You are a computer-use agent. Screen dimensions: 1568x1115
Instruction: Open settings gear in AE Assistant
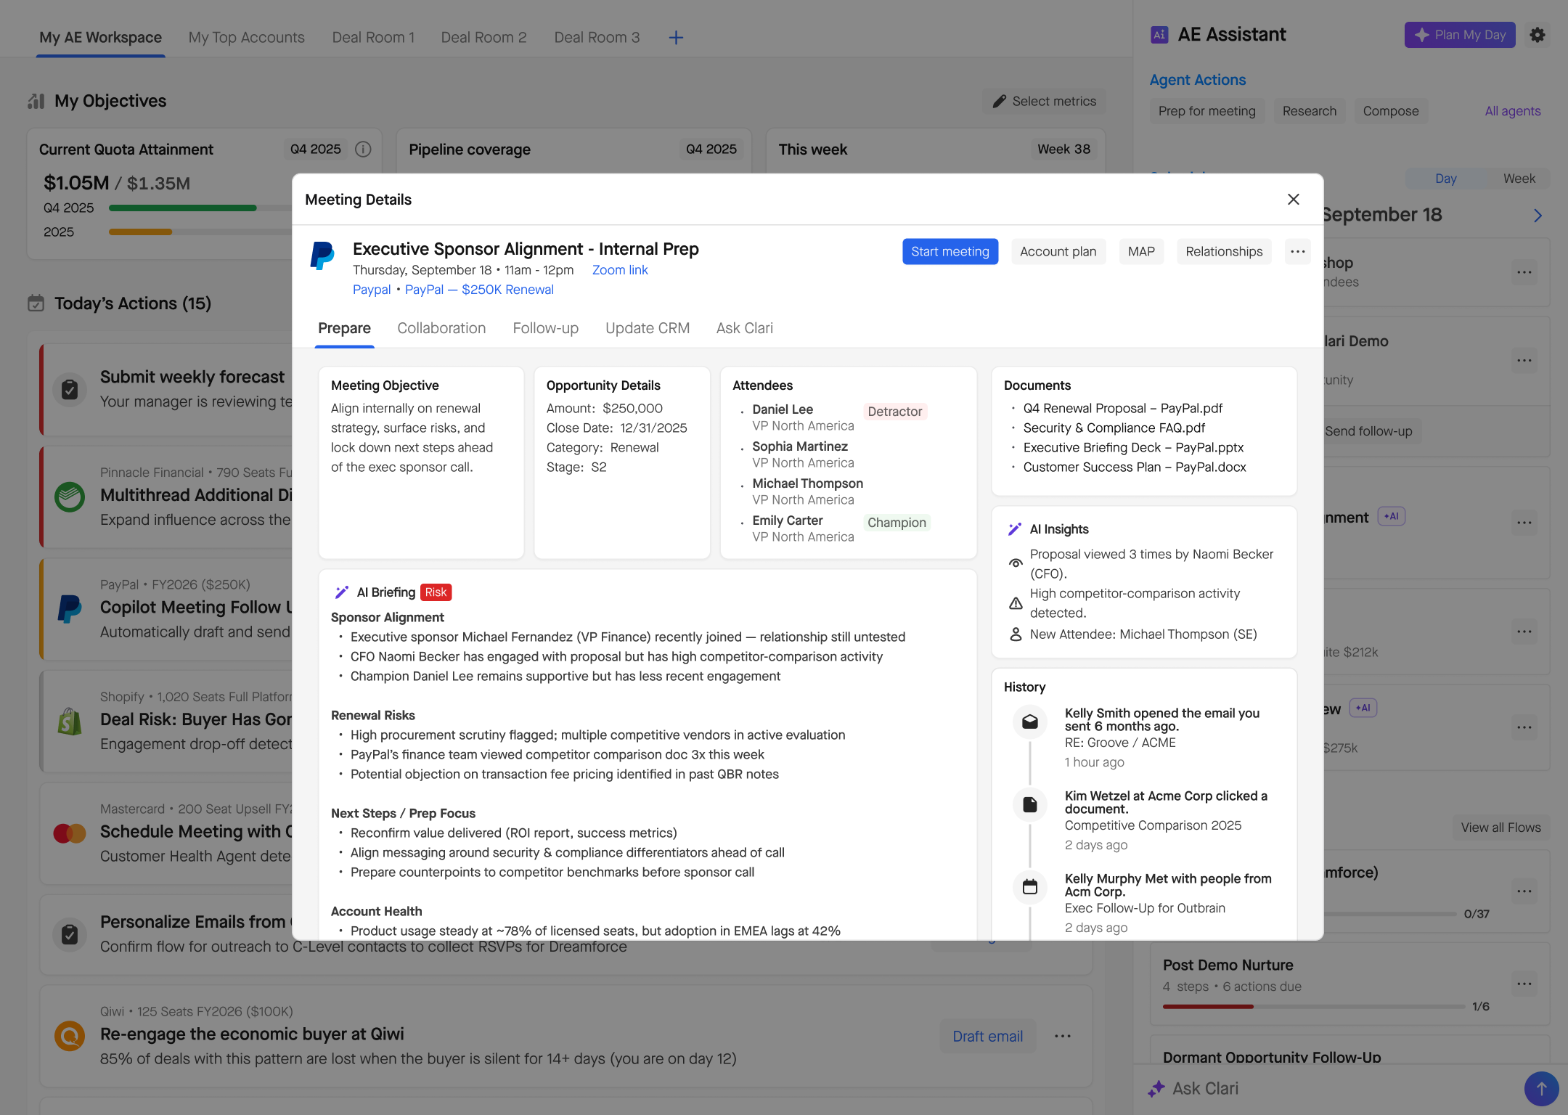pyautogui.click(x=1538, y=35)
